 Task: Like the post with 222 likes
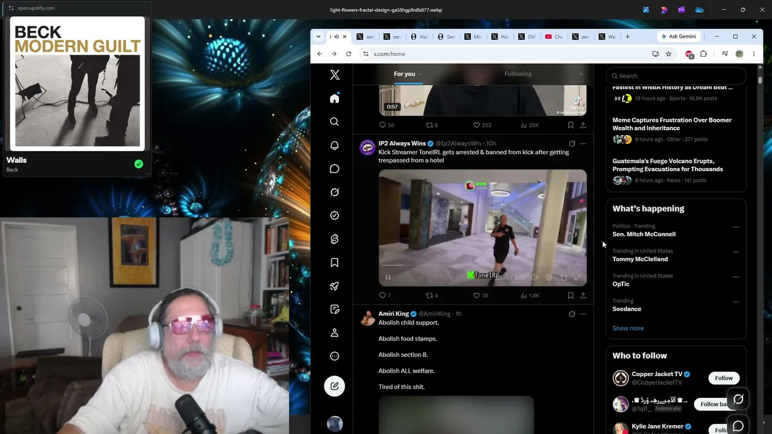click(482, 125)
